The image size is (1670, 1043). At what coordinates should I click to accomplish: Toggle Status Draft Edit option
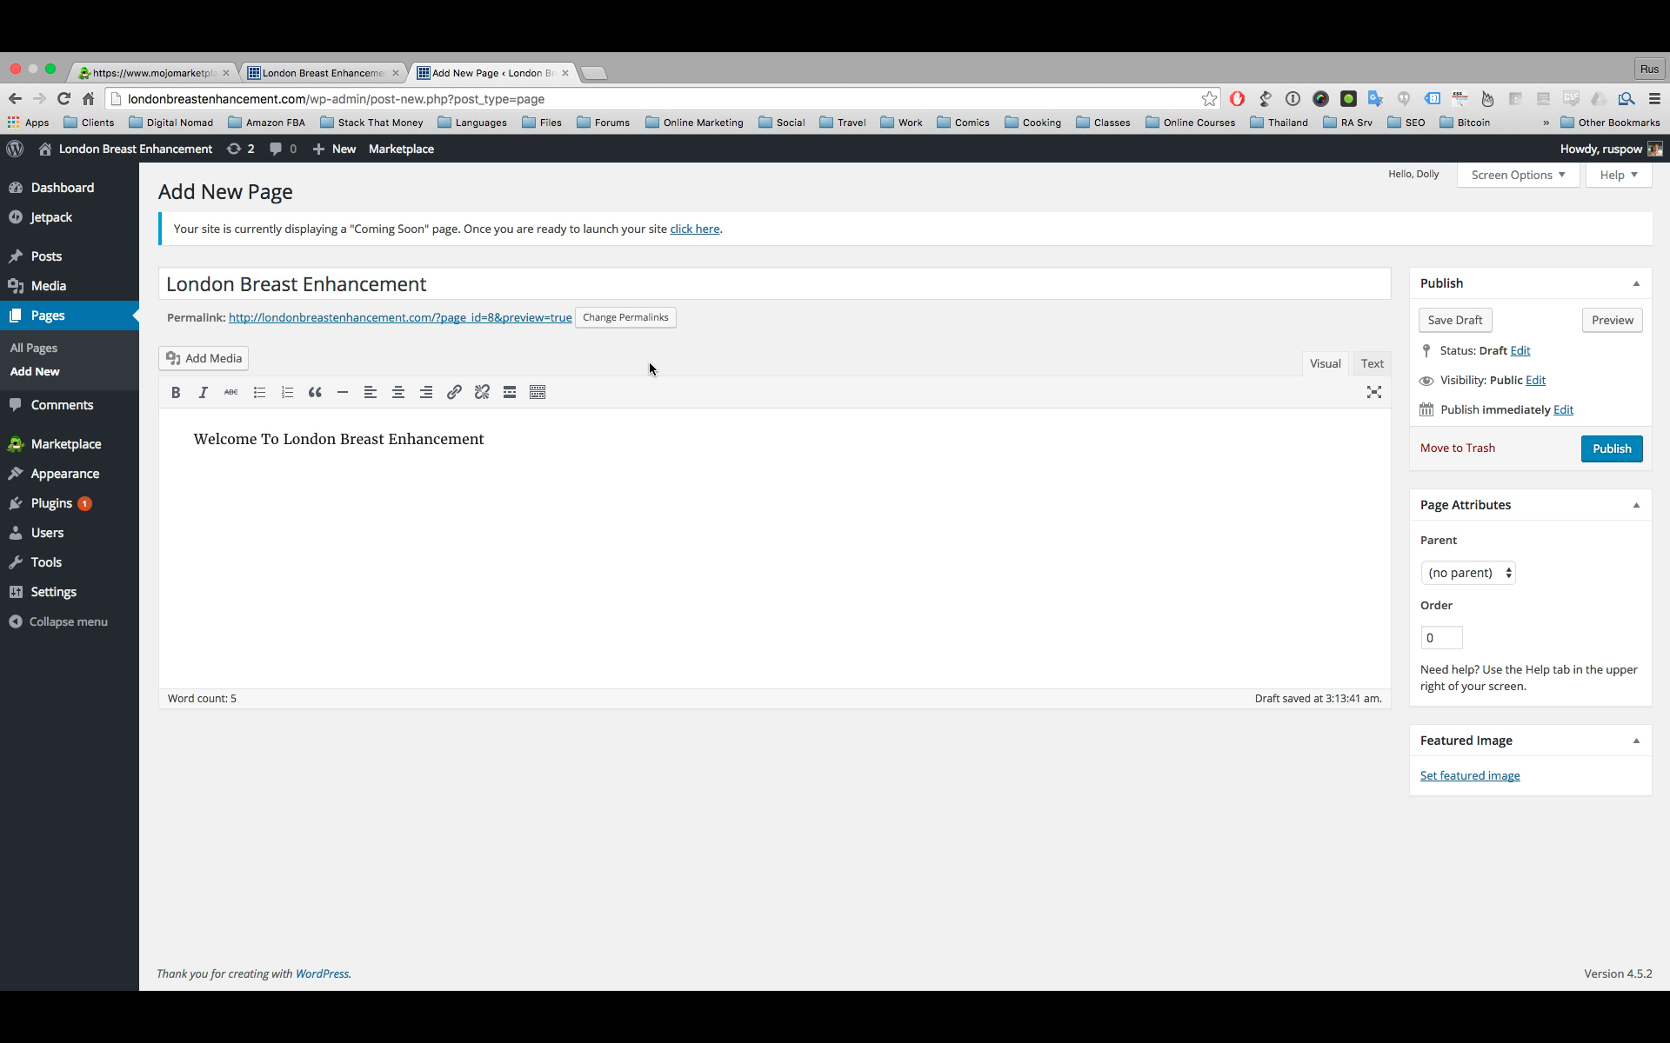[1521, 349]
